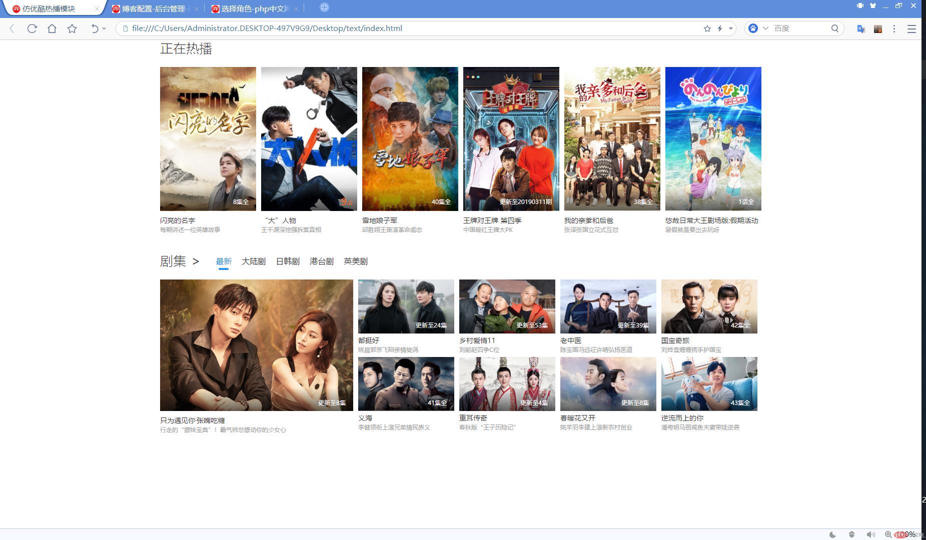The height and width of the screenshot is (540, 926).
Task: Mute page sound with speaker icon
Action: 870,534
